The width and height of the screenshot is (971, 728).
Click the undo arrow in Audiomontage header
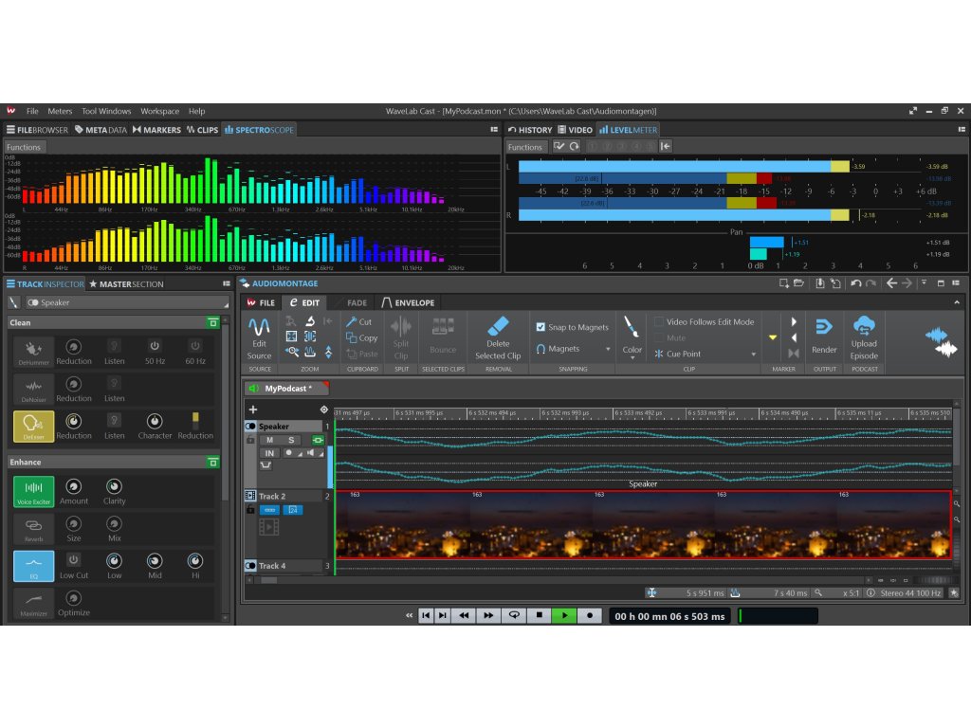point(856,282)
